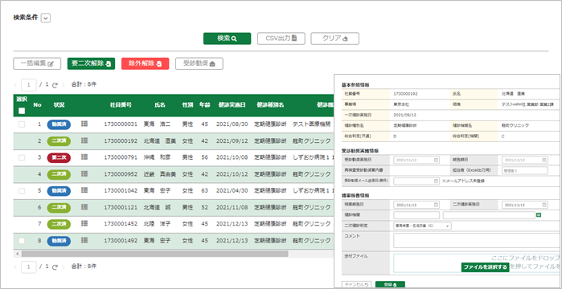Click テスト医療機関 in row 1
562x289 pixels.
(312, 124)
